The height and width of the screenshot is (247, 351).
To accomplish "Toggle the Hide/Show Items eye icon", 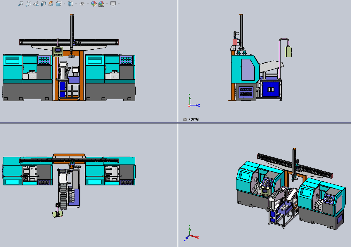I will tap(82, 4).
